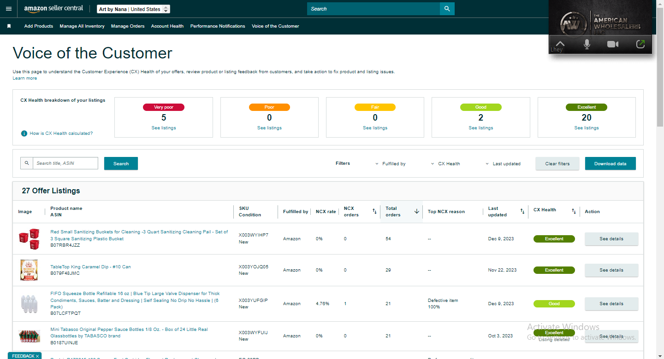Viewport: 664px width, 359px height.
Task: See listings under Poor
Action: coord(269,128)
